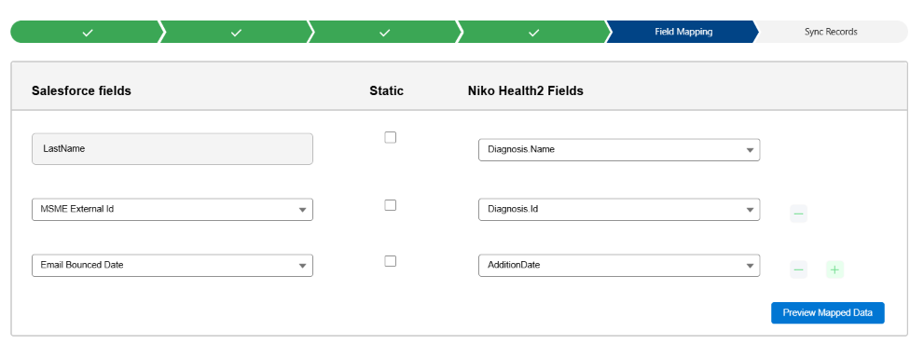The image size is (924, 345).
Task: Open the AdditionDate dropdown
Action: tap(619, 266)
